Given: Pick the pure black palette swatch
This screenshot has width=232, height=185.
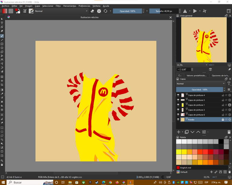Looking at the screenshot, I should [x=221, y=142].
